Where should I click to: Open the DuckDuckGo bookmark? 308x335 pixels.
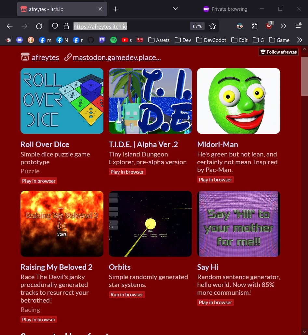click(31, 40)
